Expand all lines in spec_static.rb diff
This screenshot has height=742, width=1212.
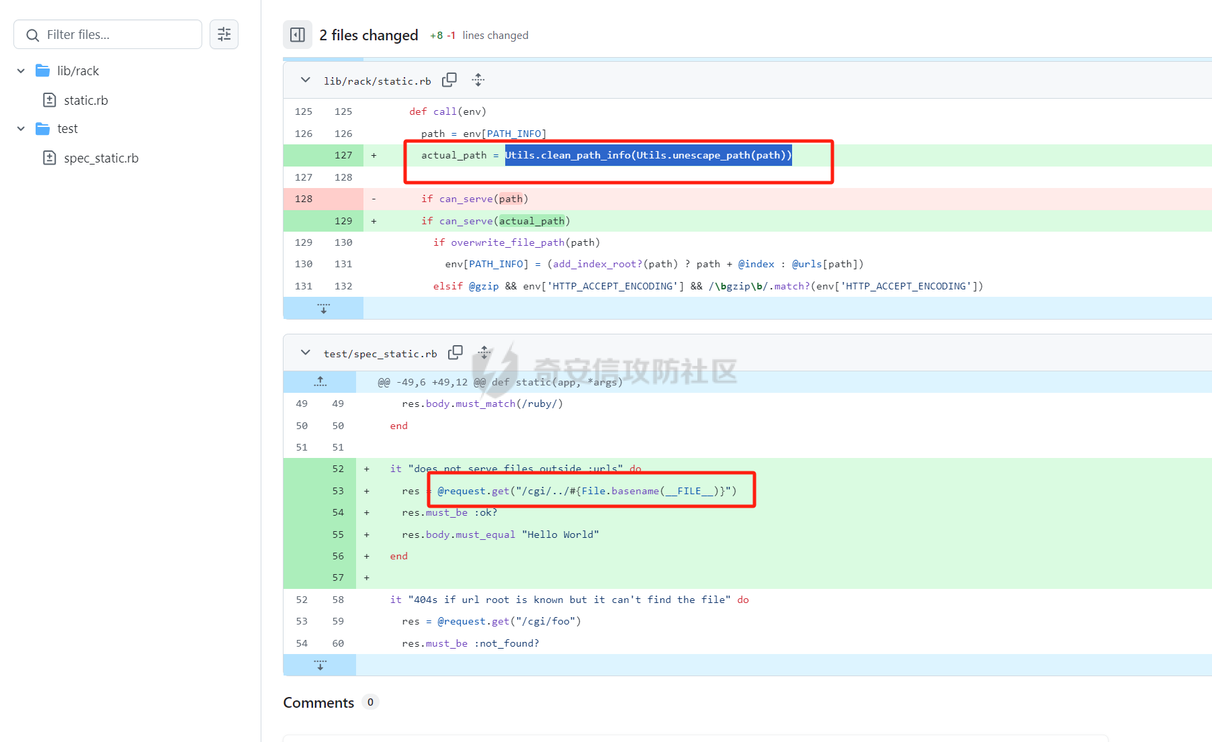(484, 353)
